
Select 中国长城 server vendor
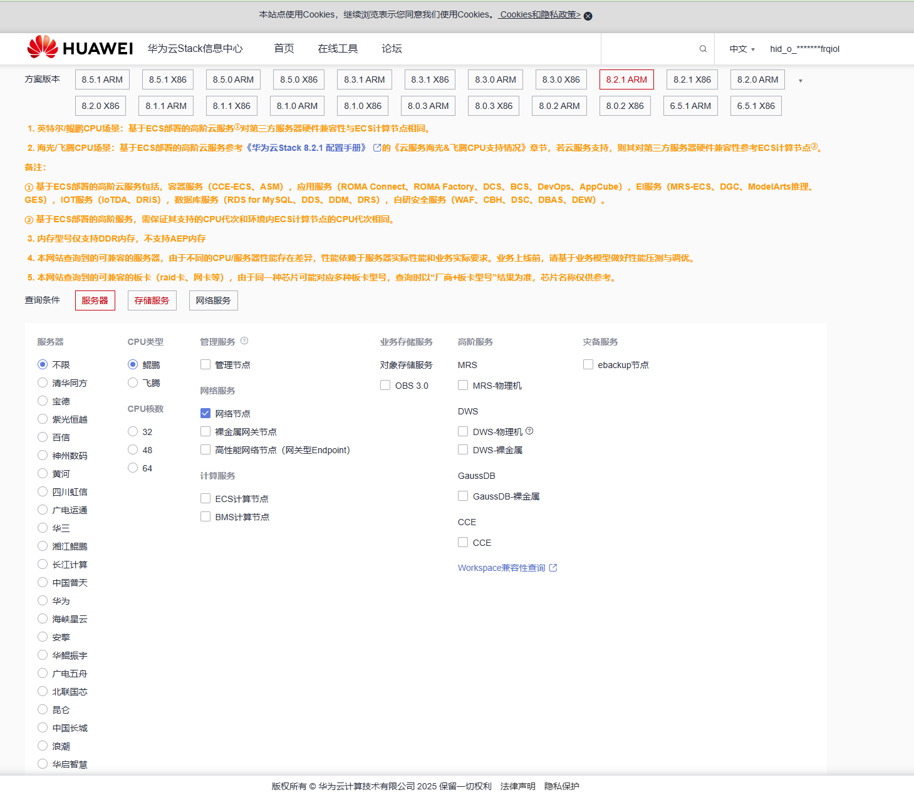43,727
